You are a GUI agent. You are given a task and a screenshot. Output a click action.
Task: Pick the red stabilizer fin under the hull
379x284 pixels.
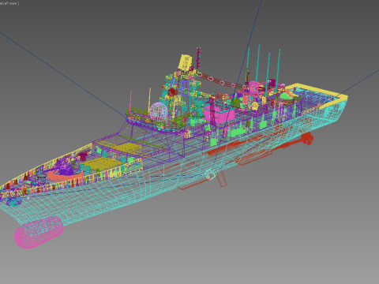pyautogui.click(x=222, y=179)
